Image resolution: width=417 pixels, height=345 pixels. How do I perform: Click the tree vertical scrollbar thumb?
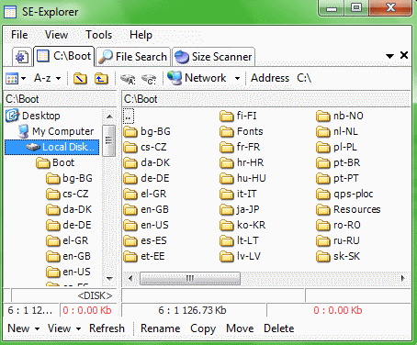[x=108, y=140]
